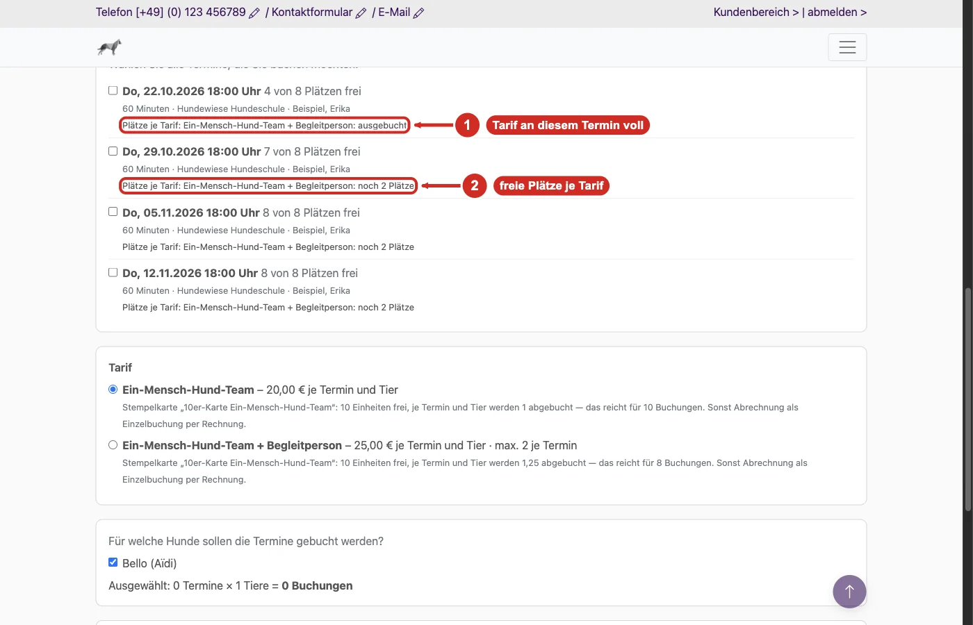Open the Kontaktformular link
The height and width of the screenshot is (625, 973).
pos(312,12)
